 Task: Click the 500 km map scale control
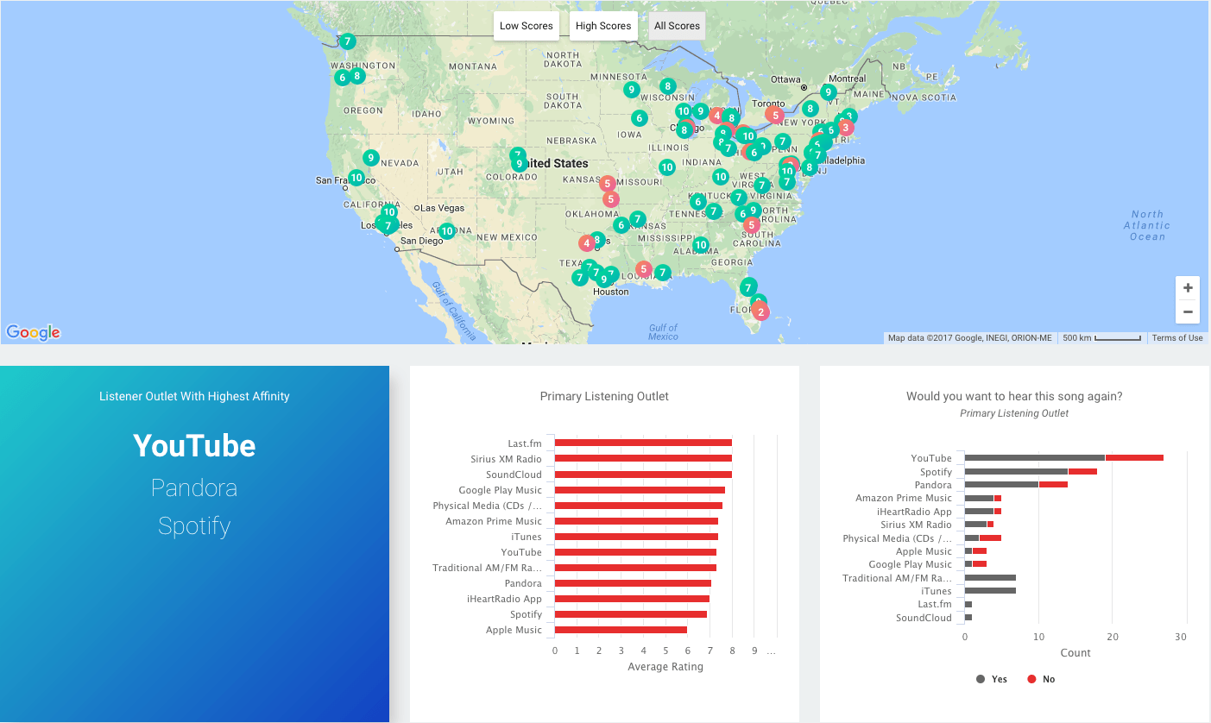click(1102, 338)
